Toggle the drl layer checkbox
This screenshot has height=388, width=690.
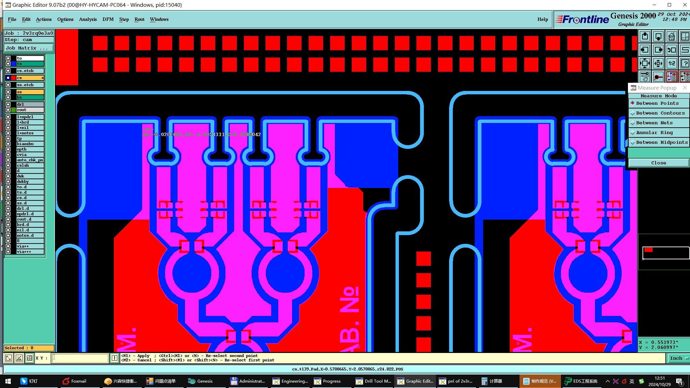[8, 104]
